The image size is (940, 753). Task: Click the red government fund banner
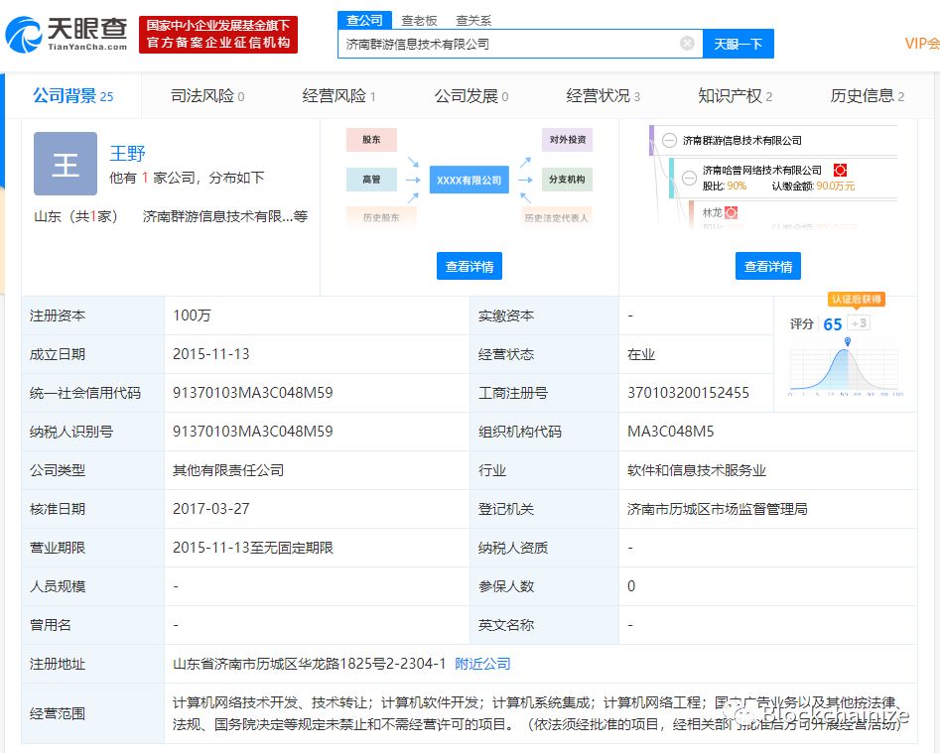(x=218, y=34)
